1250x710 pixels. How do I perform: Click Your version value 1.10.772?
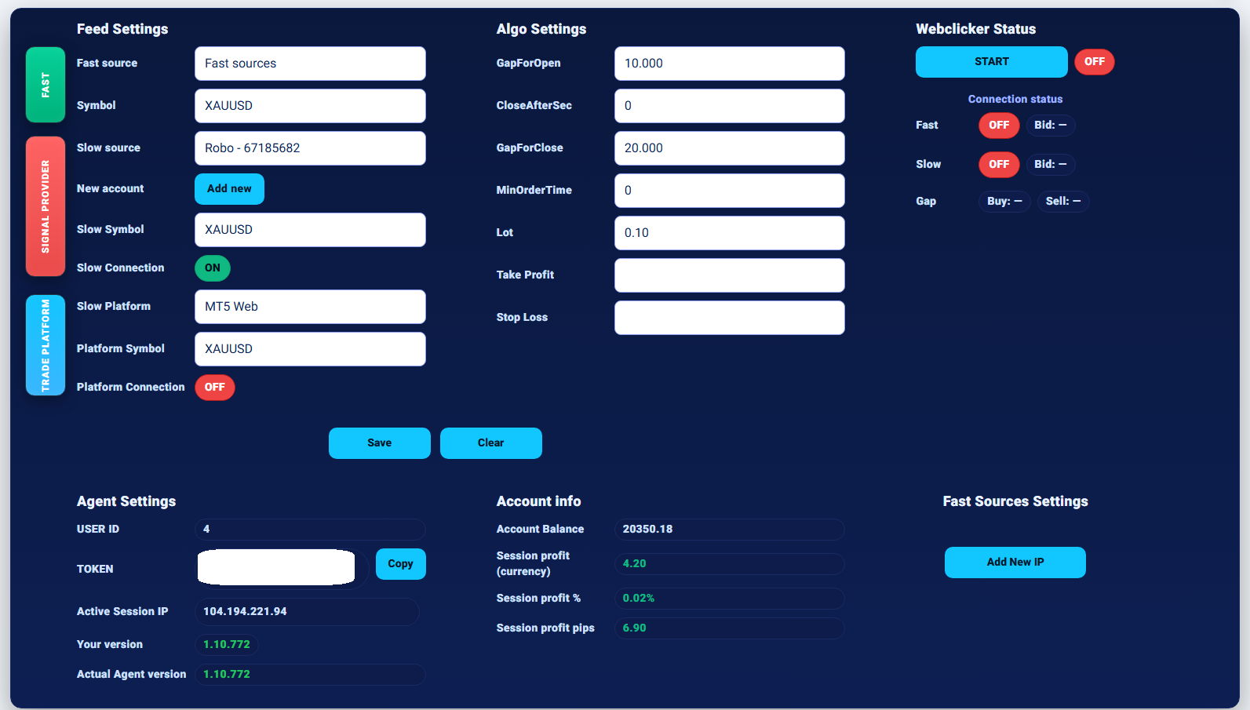tap(227, 645)
